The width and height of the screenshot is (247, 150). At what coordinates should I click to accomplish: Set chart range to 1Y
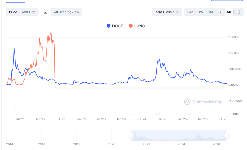point(220,12)
